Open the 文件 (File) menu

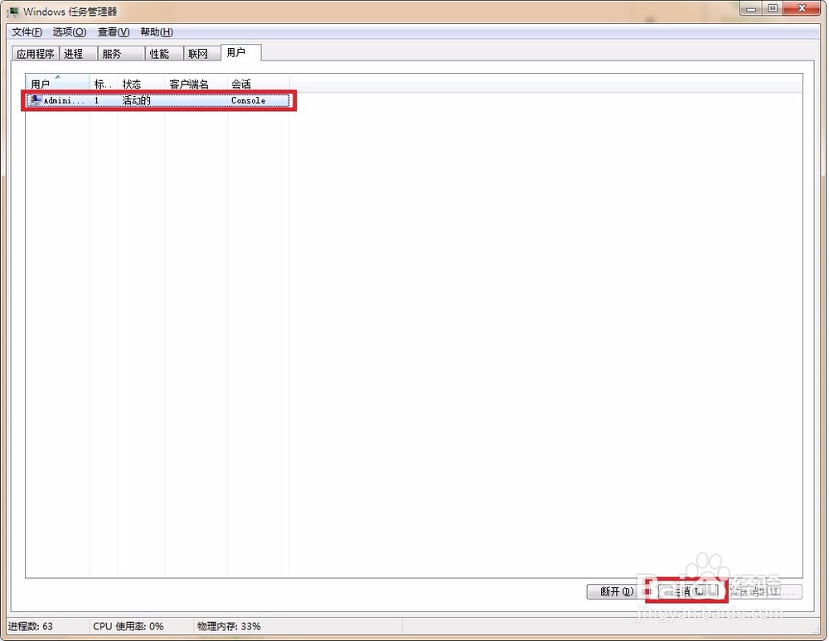(x=25, y=31)
